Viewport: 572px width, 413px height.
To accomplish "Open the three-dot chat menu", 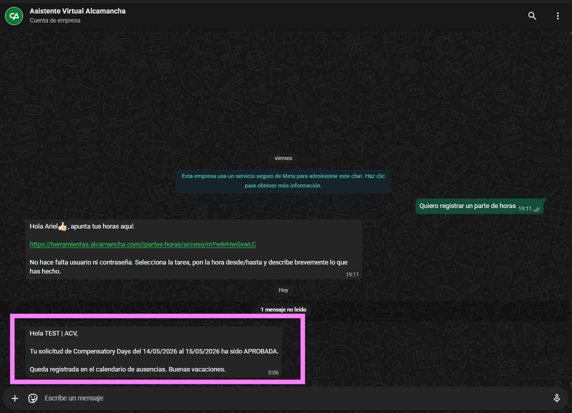I will click(x=558, y=16).
